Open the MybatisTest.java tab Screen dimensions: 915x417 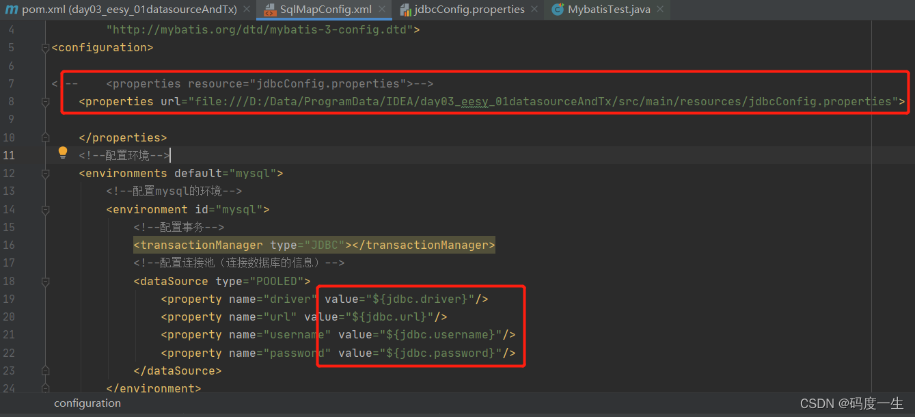(608, 10)
